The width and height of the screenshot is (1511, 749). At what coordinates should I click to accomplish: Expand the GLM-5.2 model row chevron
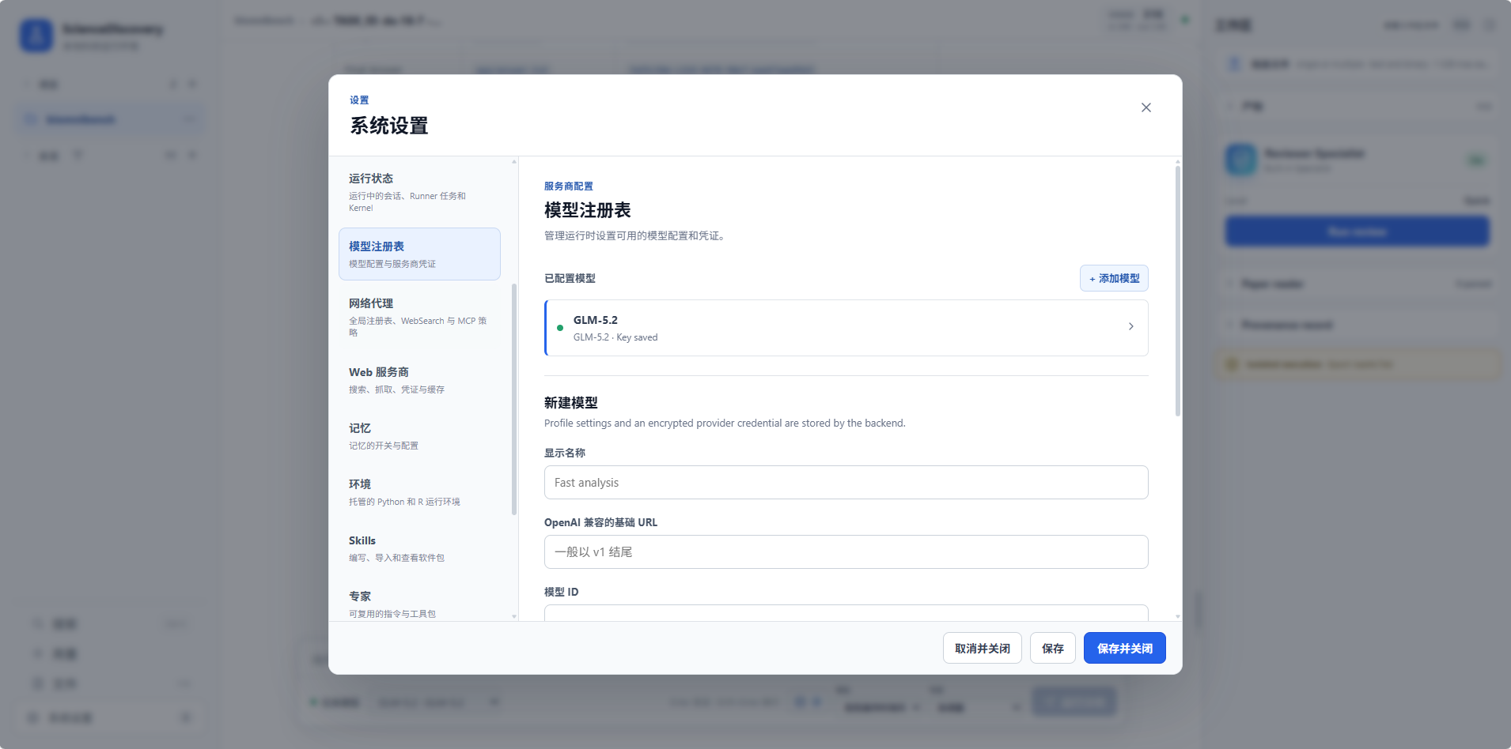(x=1130, y=326)
